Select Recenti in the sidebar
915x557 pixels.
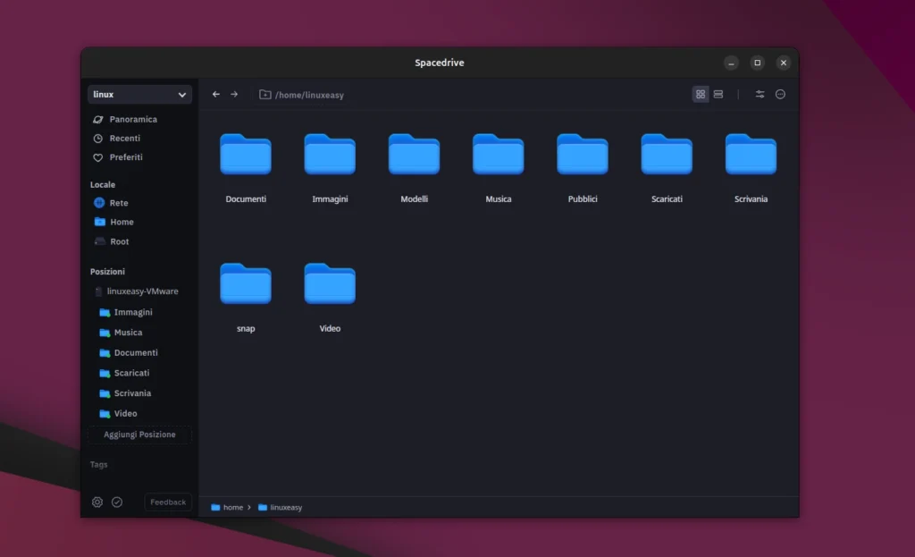tap(123, 139)
